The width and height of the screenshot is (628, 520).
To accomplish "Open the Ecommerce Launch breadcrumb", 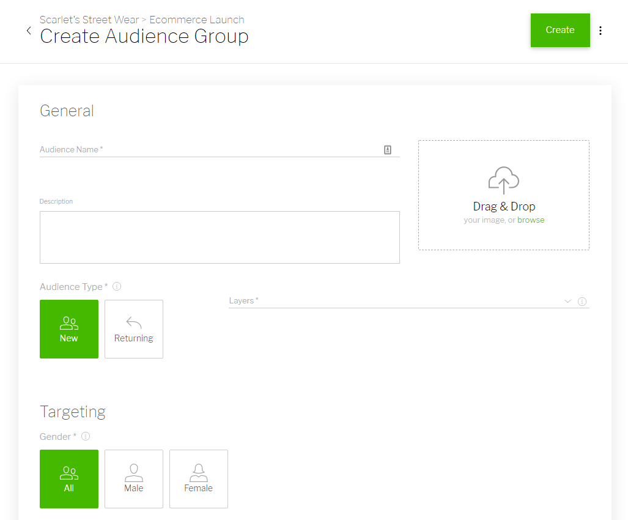I will click(197, 20).
